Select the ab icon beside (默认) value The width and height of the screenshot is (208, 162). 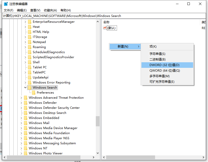(104, 28)
